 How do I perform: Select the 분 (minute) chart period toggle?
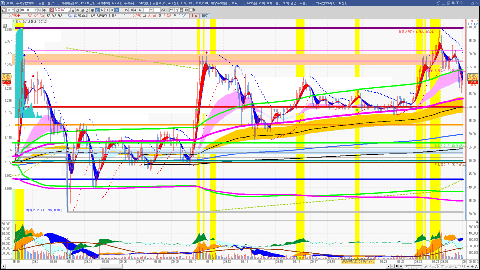pos(92,10)
